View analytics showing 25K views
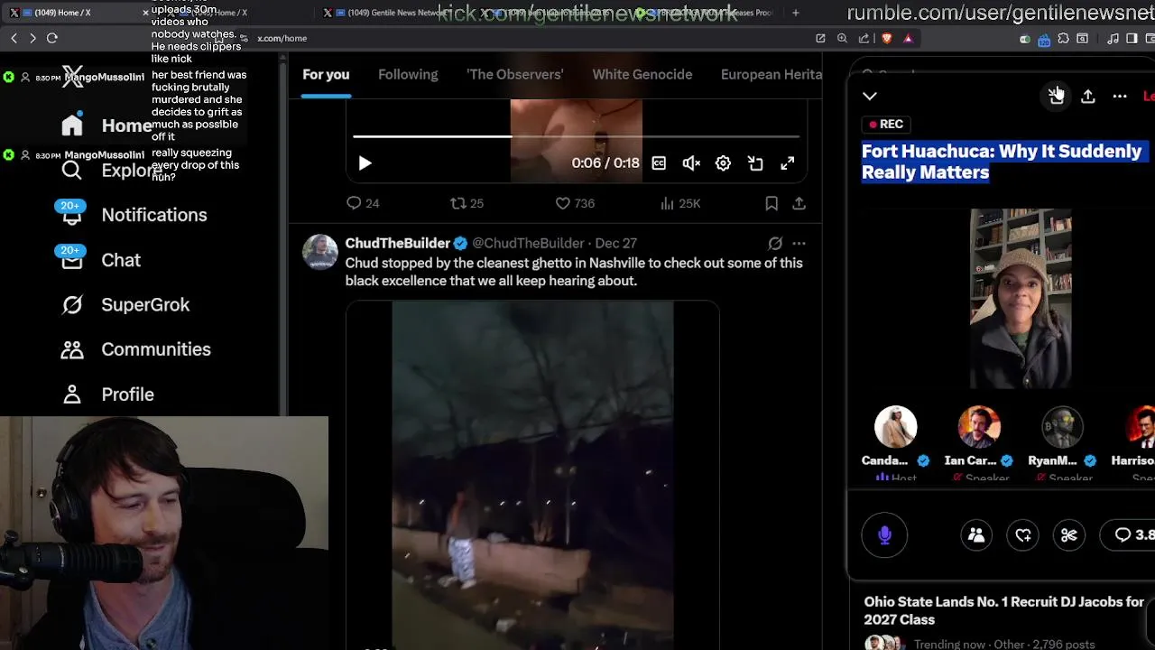This screenshot has width=1155, height=650. point(680,203)
